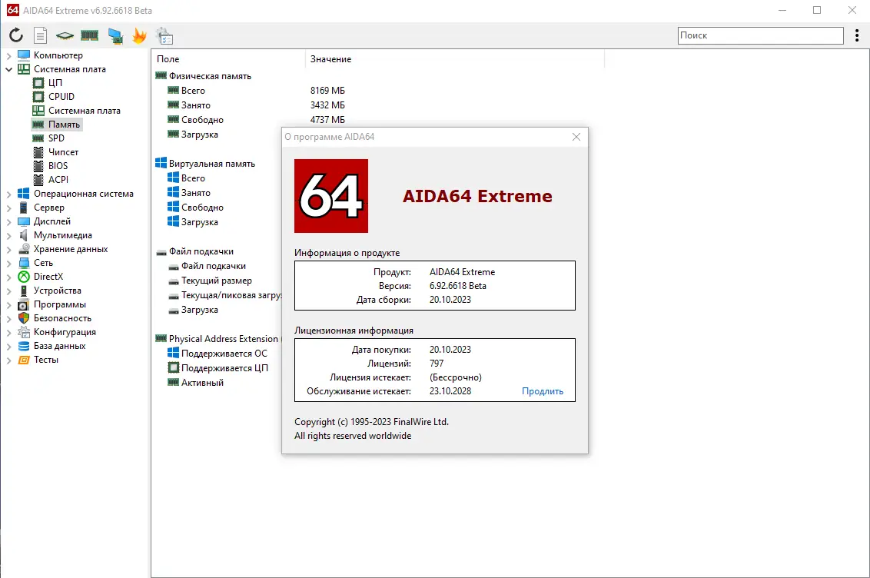
Task: Minimize the AIDA64 Extreme window
Action: click(782, 10)
